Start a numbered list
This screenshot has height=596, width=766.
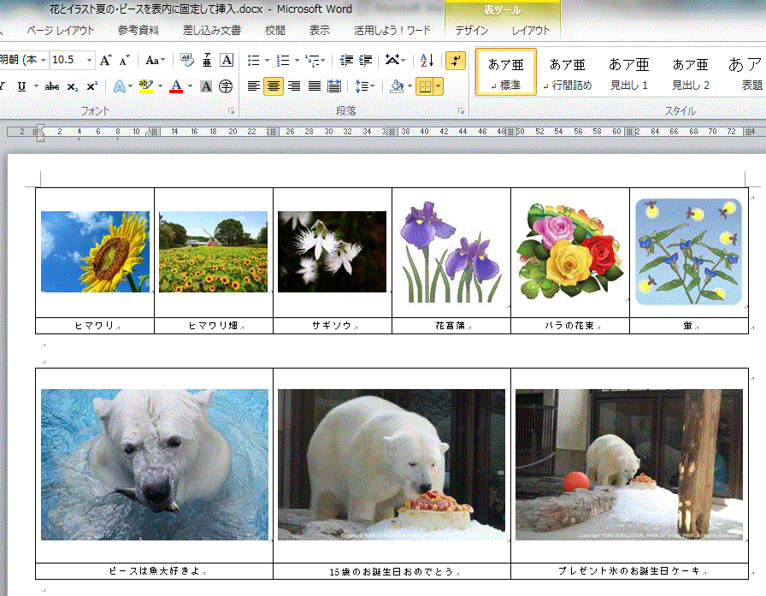[x=283, y=61]
